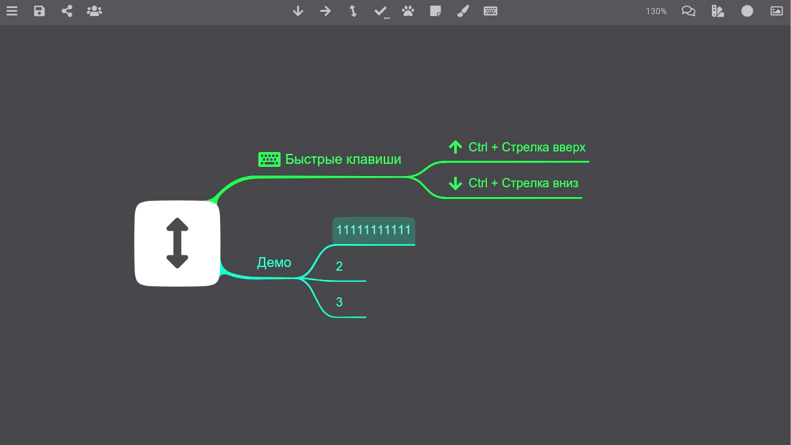The width and height of the screenshot is (791, 445).
Task: Add child node with right arrow
Action: tap(326, 11)
